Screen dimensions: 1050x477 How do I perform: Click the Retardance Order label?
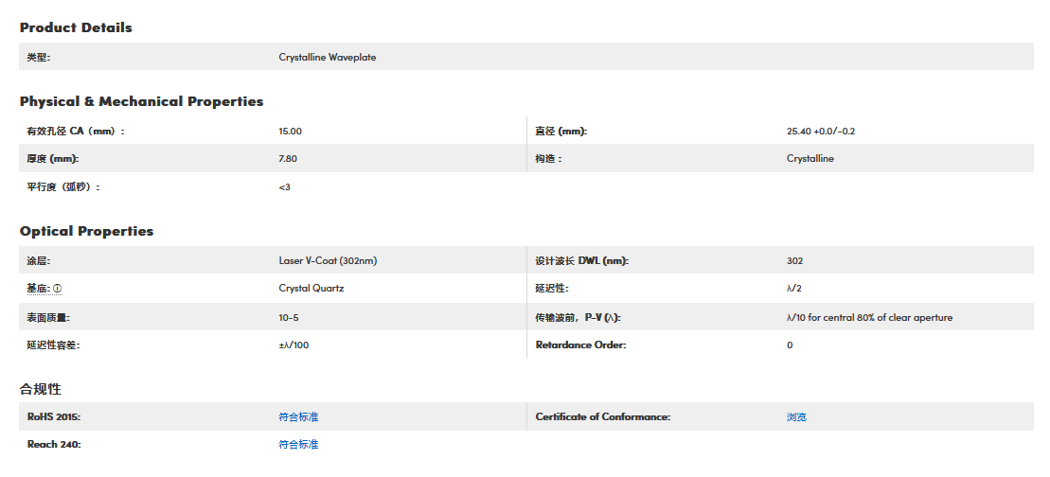pos(580,345)
